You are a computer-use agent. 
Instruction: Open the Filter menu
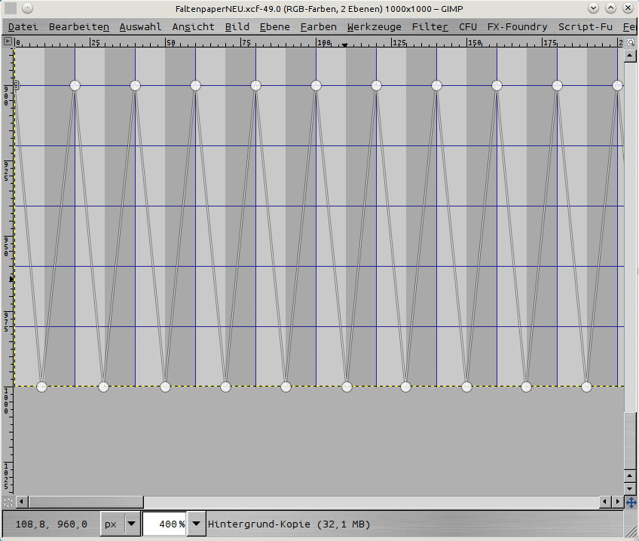[x=430, y=26]
